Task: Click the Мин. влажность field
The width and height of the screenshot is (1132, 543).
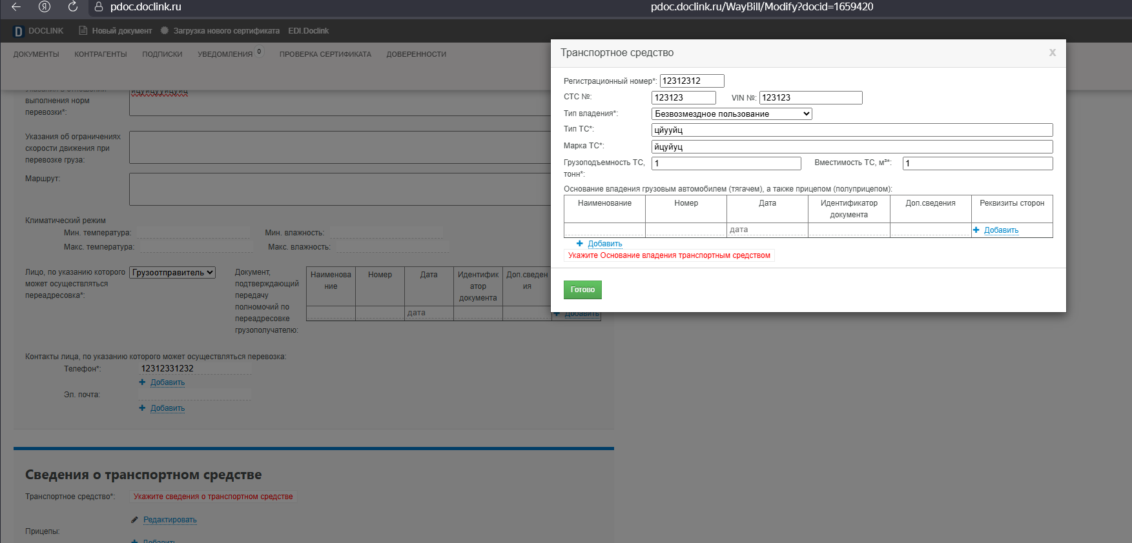Action: (386, 232)
